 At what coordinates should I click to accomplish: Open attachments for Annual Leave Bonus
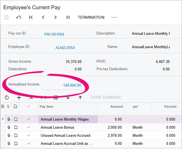click(x=9, y=127)
